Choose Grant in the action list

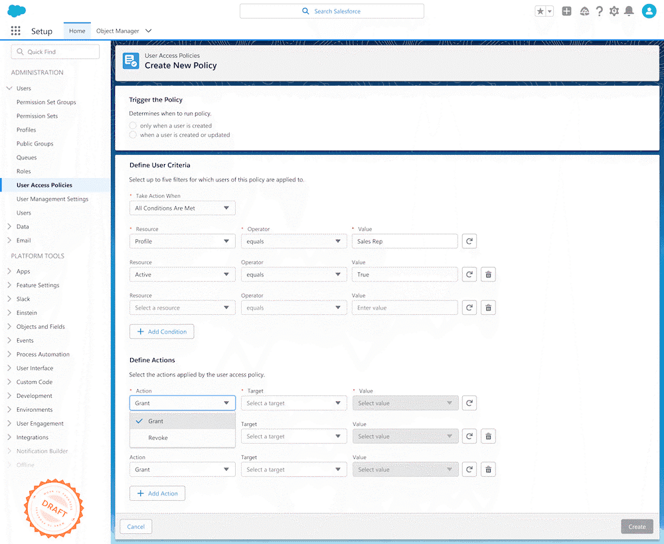click(183, 421)
